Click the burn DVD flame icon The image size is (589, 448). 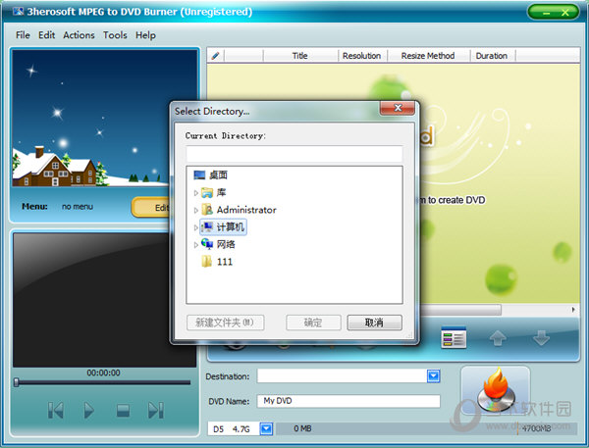coord(496,390)
